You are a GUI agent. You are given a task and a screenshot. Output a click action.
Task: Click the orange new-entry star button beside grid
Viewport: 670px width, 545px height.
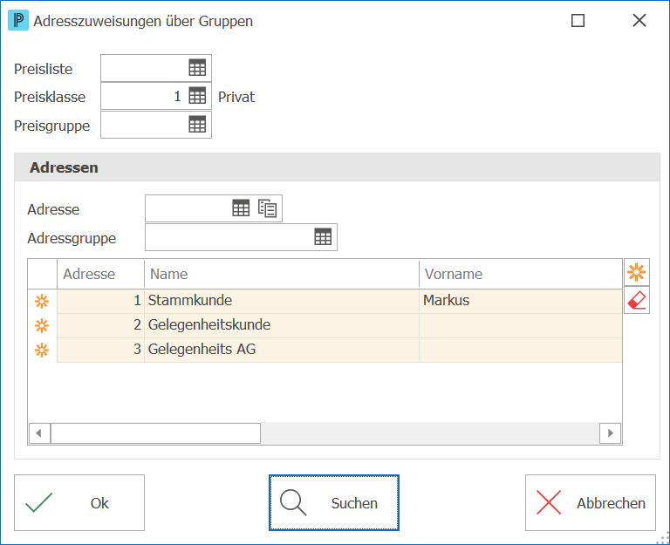637,272
